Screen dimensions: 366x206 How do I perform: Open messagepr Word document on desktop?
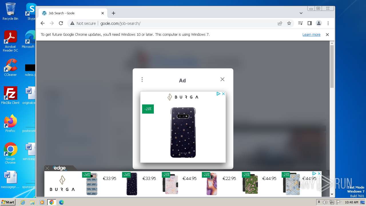pos(10,180)
